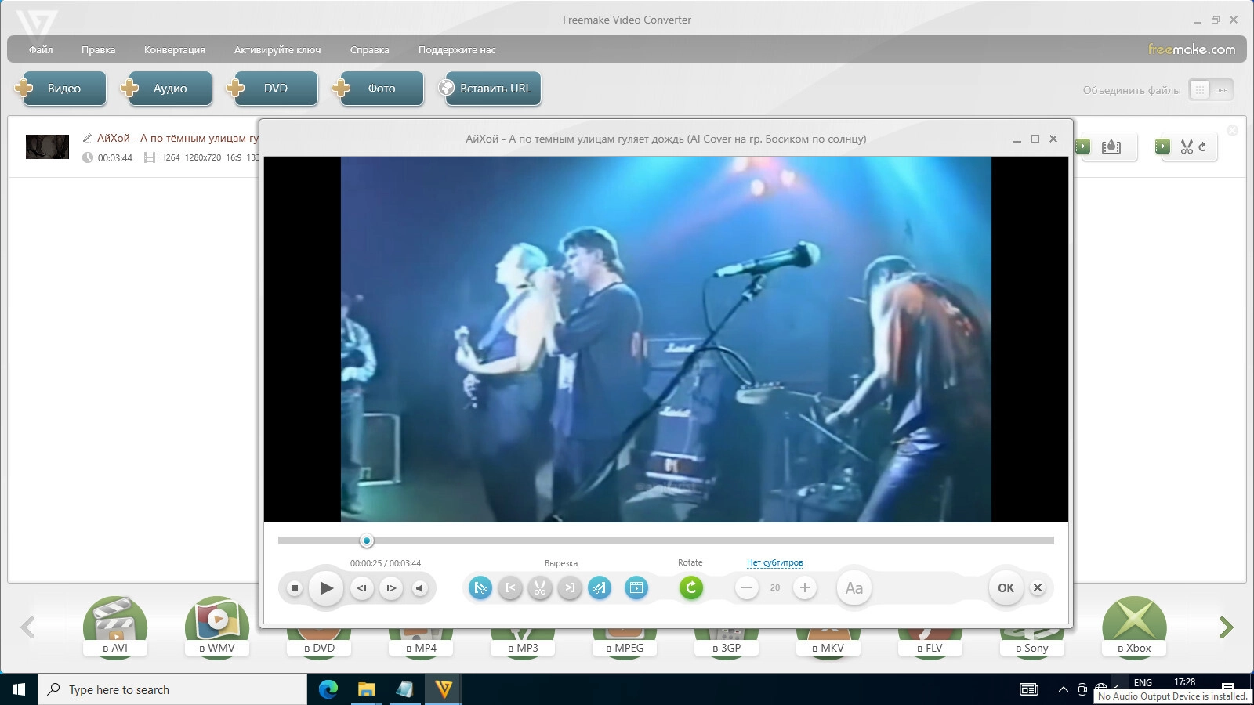The width and height of the screenshot is (1254, 705).
Task: Increase subtitle size with plus button
Action: coord(804,587)
